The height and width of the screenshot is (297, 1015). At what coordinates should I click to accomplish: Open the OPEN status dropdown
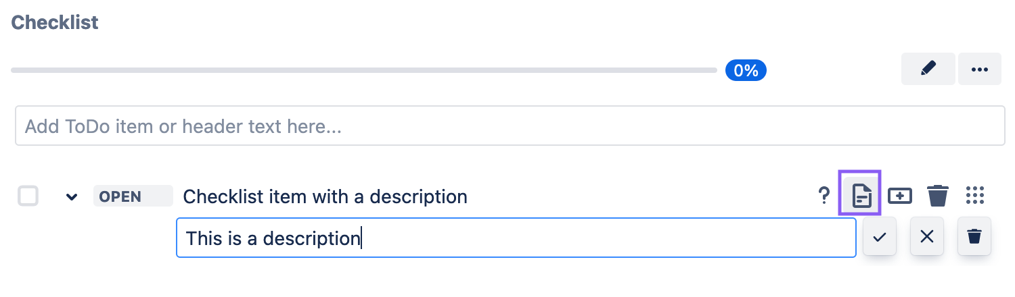[x=133, y=196]
